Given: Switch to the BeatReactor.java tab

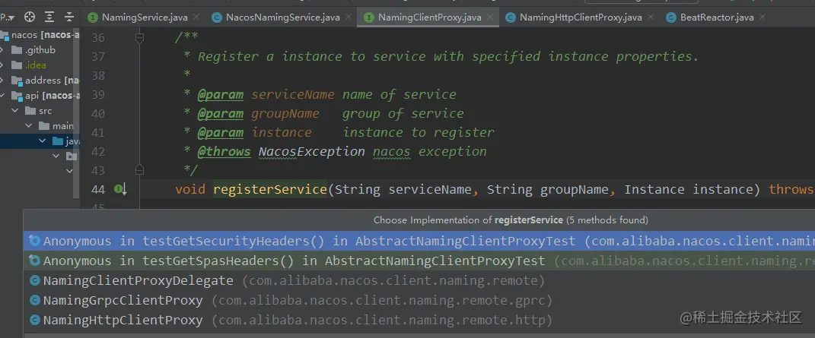Looking at the screenshot, I should [717, 17].
